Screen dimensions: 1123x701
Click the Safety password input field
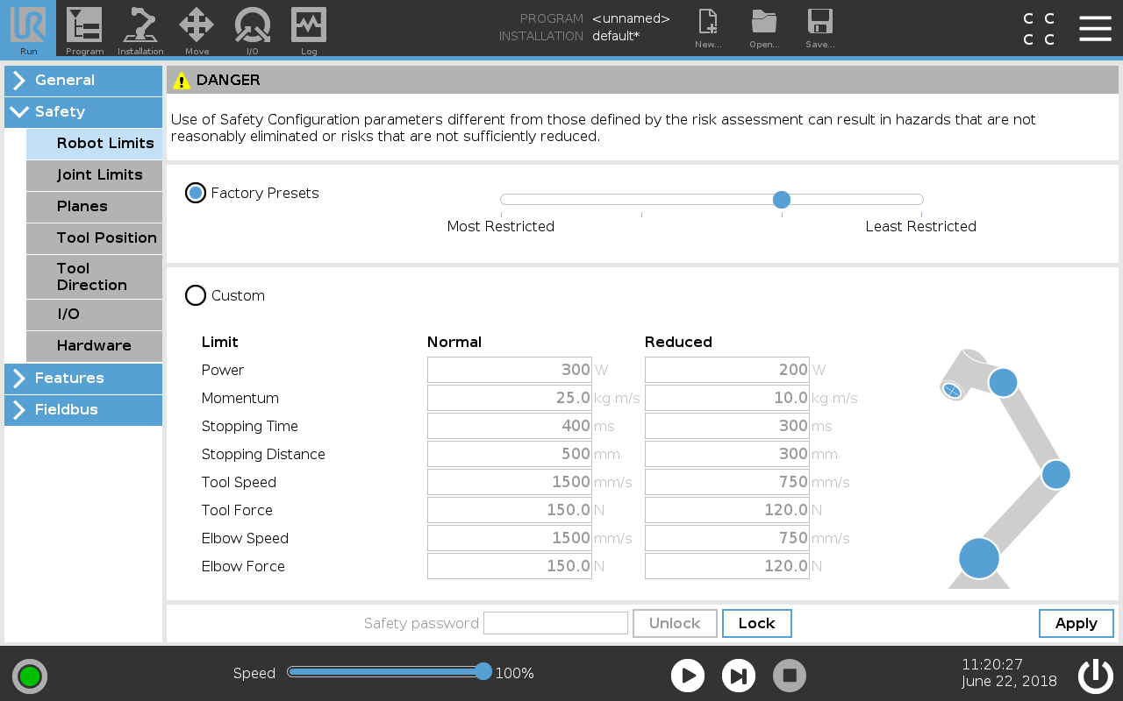tap(555, 623)
